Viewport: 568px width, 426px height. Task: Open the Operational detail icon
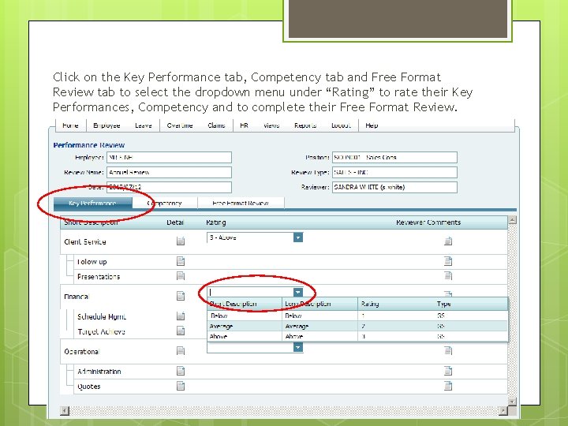[x=181, y=350]
